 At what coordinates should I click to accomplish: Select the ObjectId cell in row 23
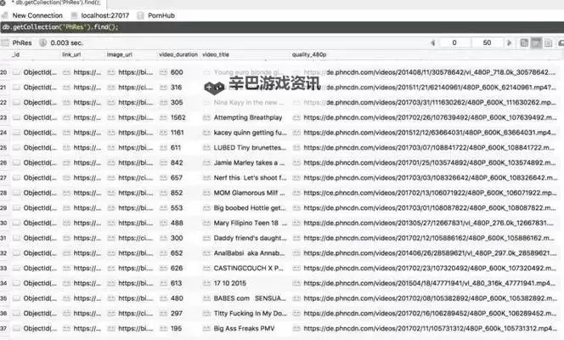point(40,117)
